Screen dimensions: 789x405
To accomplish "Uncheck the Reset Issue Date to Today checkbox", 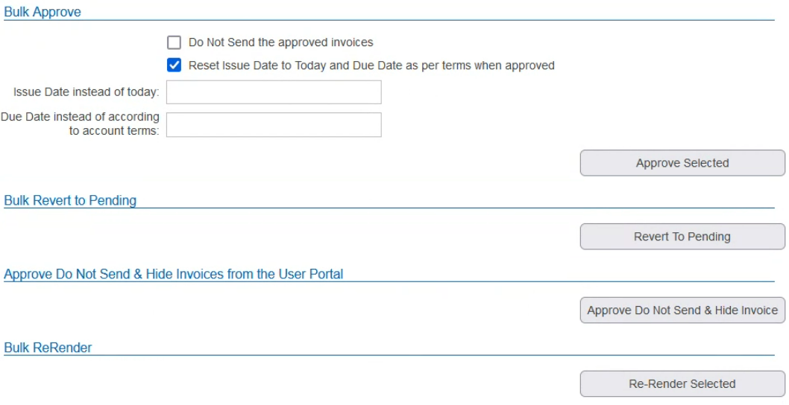I will (175, 66).
